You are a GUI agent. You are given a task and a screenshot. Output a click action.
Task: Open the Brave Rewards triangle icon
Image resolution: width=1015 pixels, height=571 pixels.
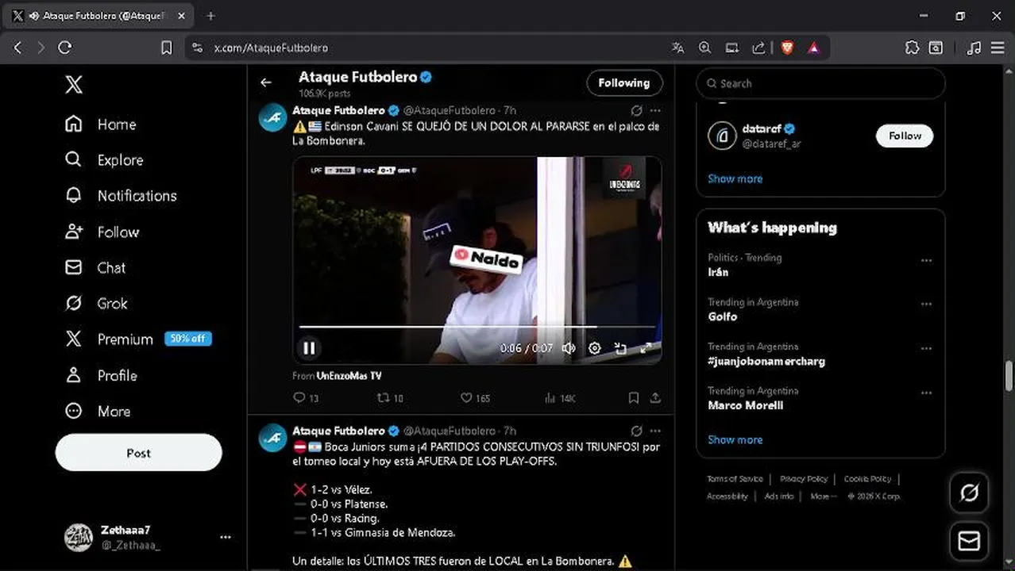(813, 48)
